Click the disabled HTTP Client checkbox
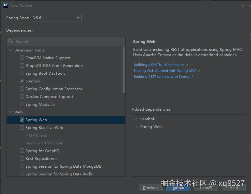251x194 pixels. pos(22,135)
